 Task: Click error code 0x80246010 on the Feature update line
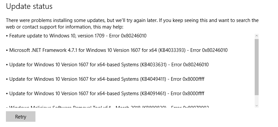(x=134, y=36)
